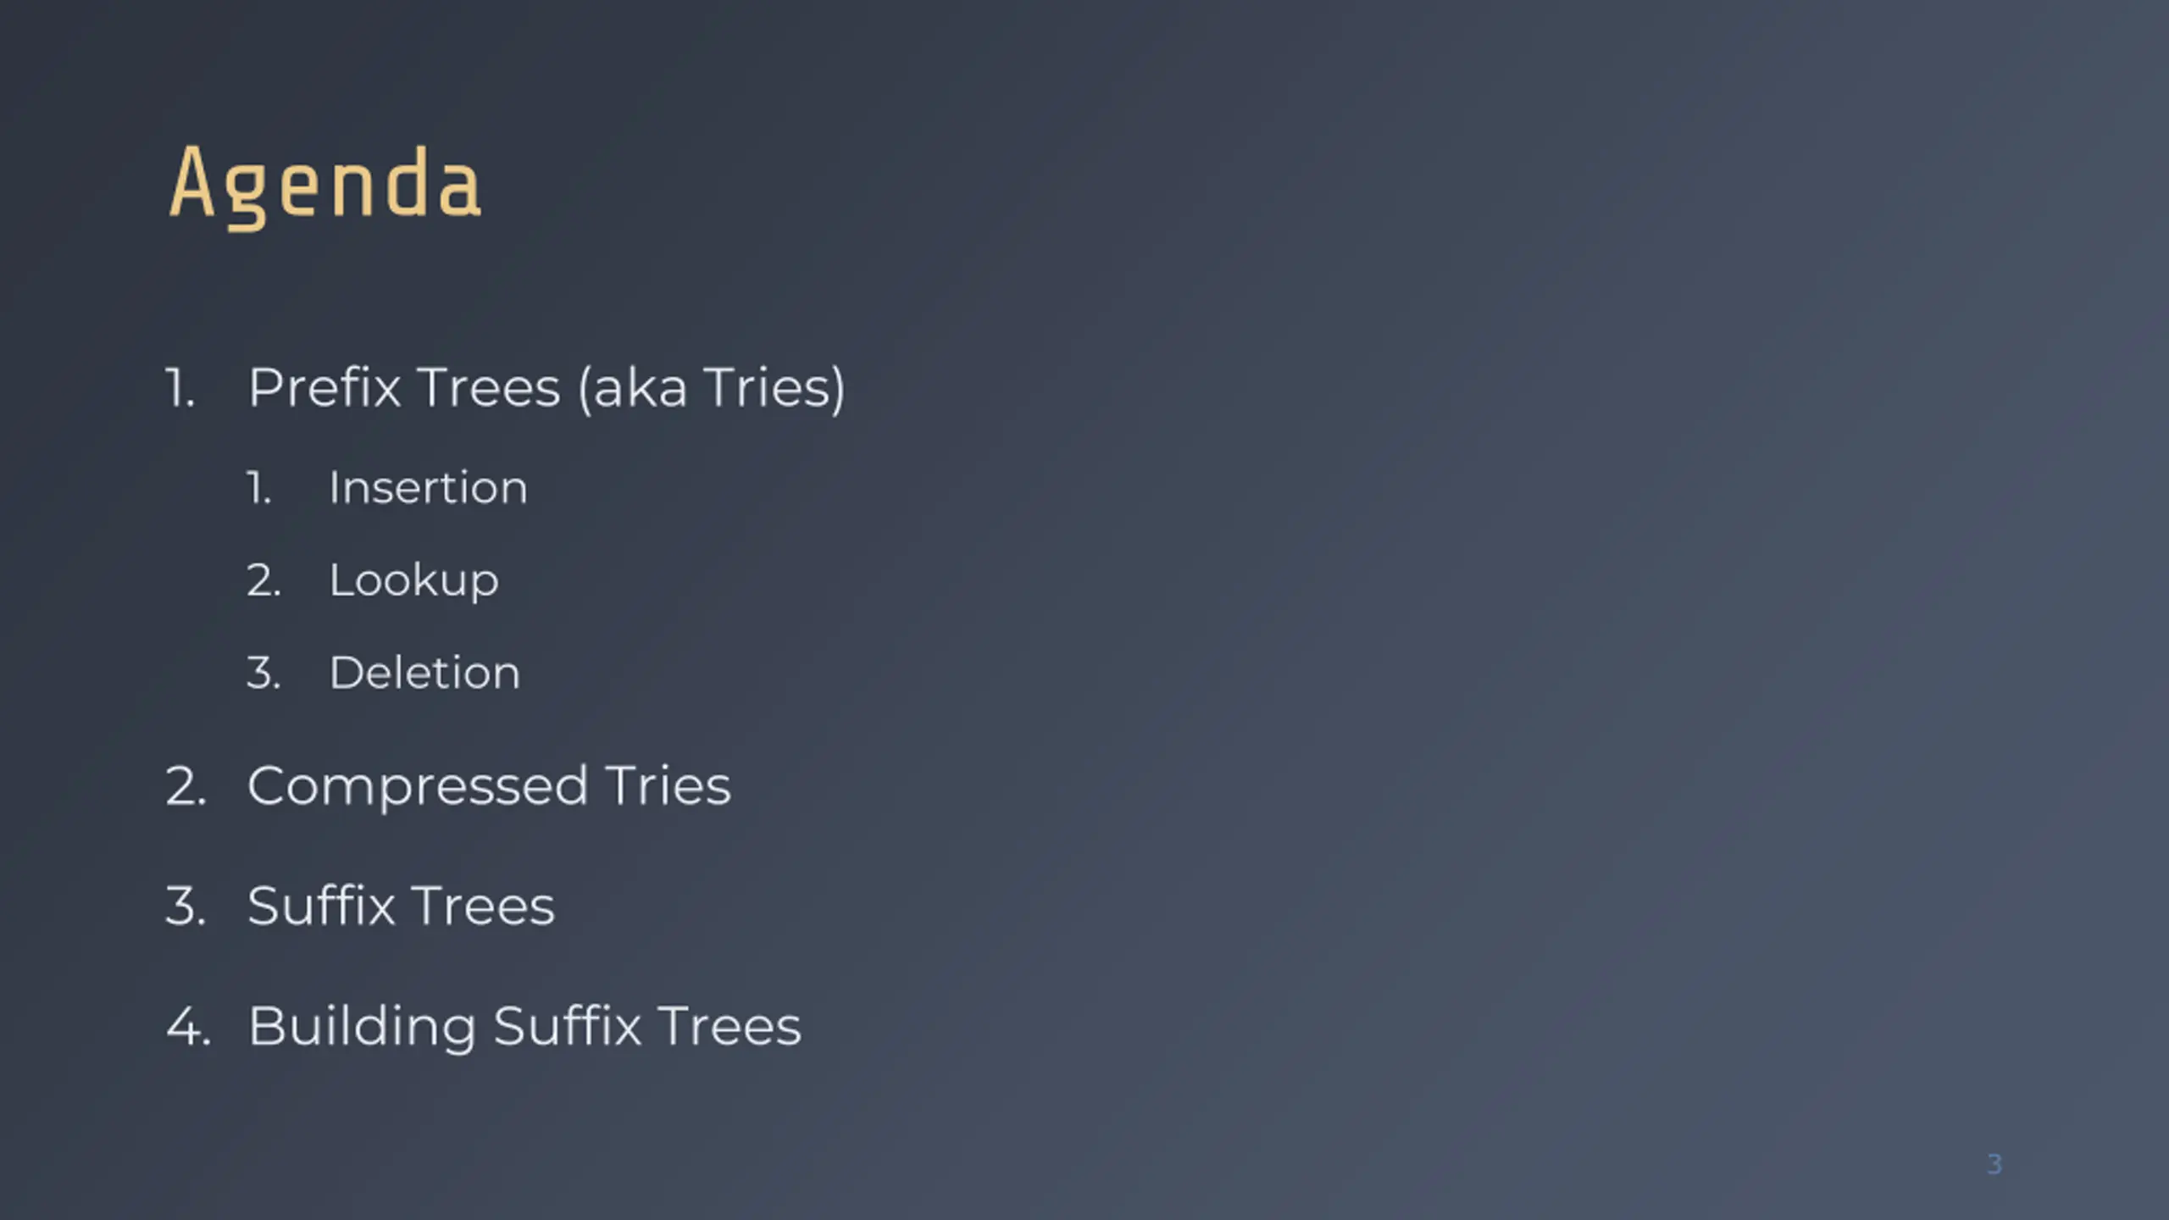Image resolution: width=2169 pixels, height=1220 pixels.
Task: Select the Prefix Trees (aka Tries) item
Action: (x=546, y=388)
